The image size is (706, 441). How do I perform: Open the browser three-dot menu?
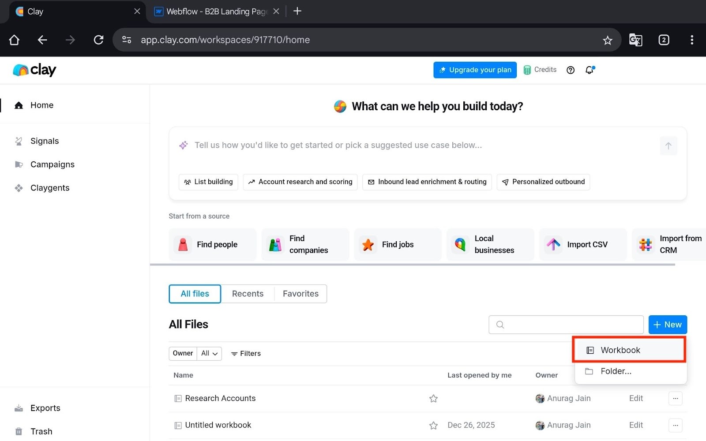[x=692, y=40]
